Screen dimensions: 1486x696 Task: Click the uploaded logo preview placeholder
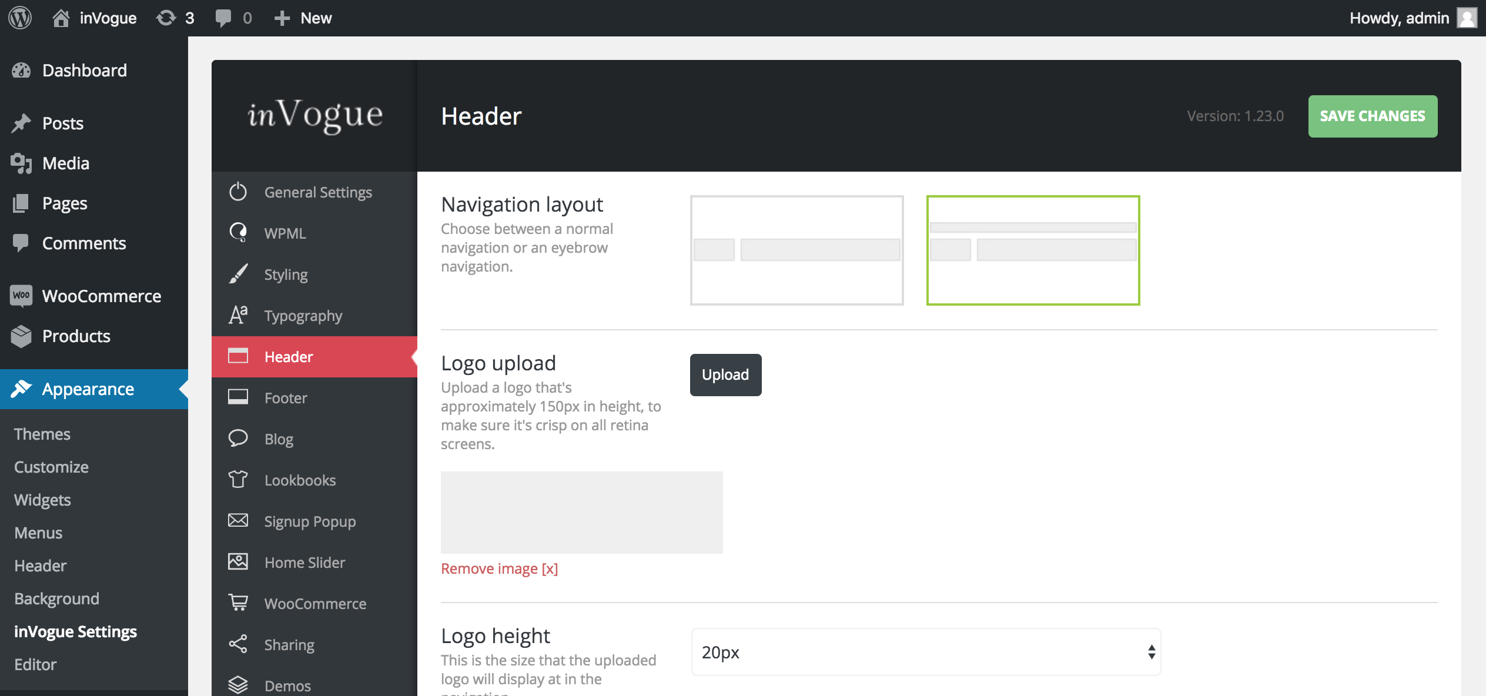click(x=582, y=512)
